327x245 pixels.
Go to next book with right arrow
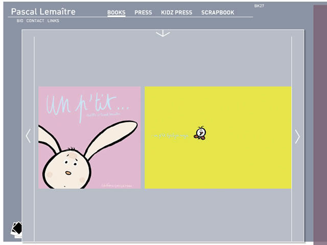coord(297,137)
